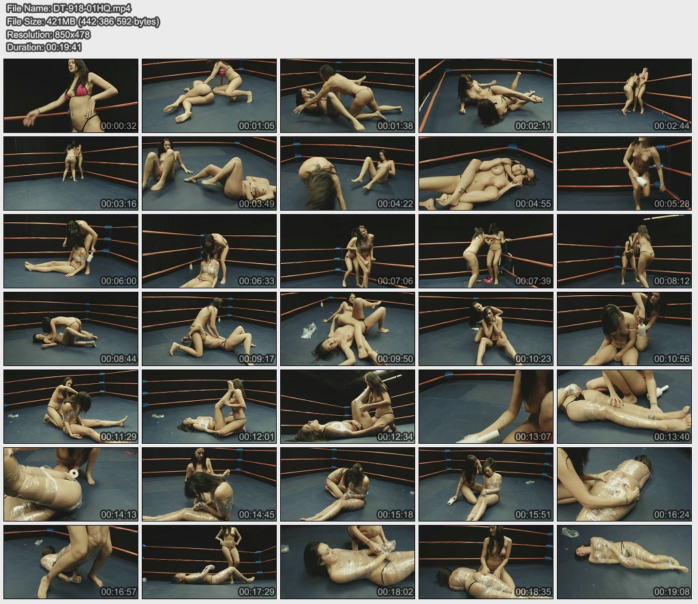This screenshot has width=698, height=604.
Task: Click the File Size 421MB line
Action: 82,22
